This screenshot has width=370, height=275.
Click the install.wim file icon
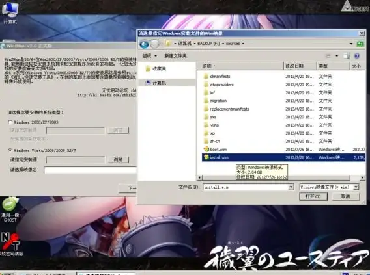tap(206, 157)
